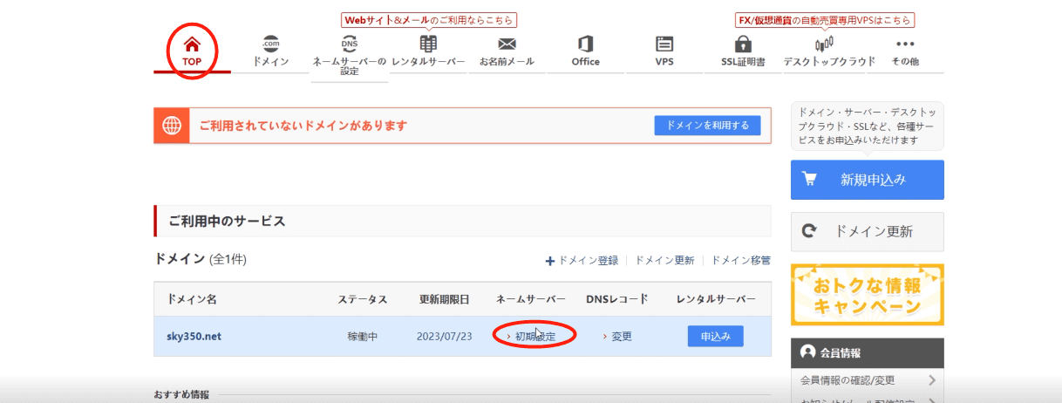Expand the その他 three-dots menu
This screenshot has height=403, width=1062.
coord(905,44)
